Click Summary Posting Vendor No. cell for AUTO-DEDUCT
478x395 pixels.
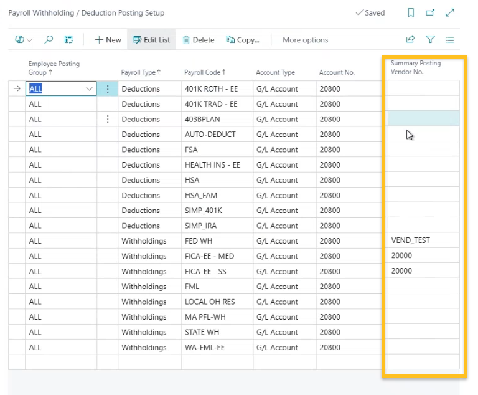[x=423, y=135]
